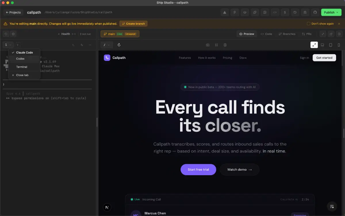The height and width of the screenshot is (216, 345).
Task: Click the N Next.js badge in preview
Action: tap(107, 207)
